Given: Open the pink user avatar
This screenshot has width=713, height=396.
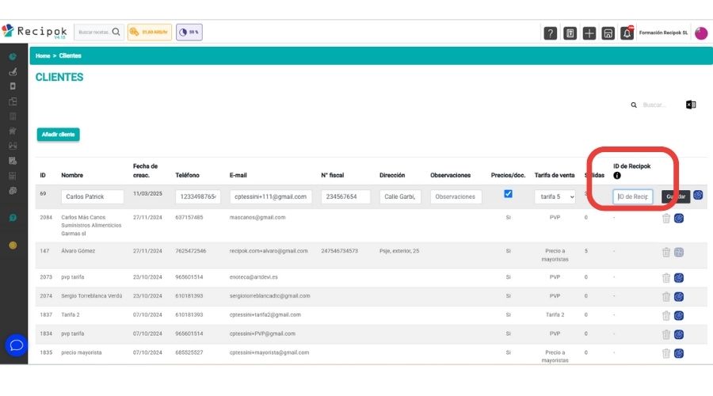Looking at the screenshot, I should coord(701,32).
